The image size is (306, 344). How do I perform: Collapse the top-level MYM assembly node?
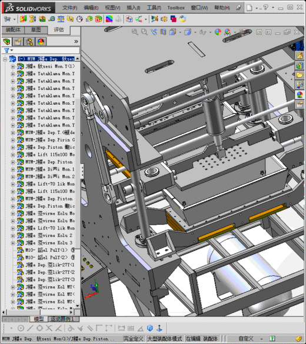click(x=5, y=59)
